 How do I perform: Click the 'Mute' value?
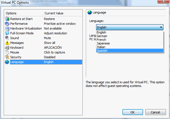47,38
